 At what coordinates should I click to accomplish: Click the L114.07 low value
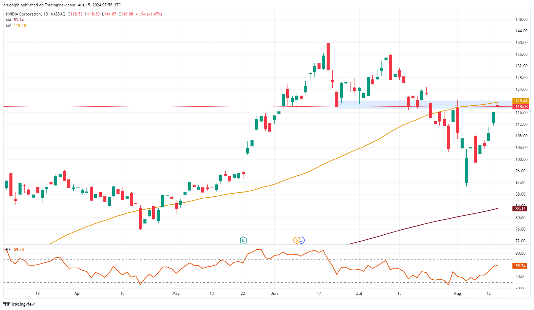click(x=109, y=14)
